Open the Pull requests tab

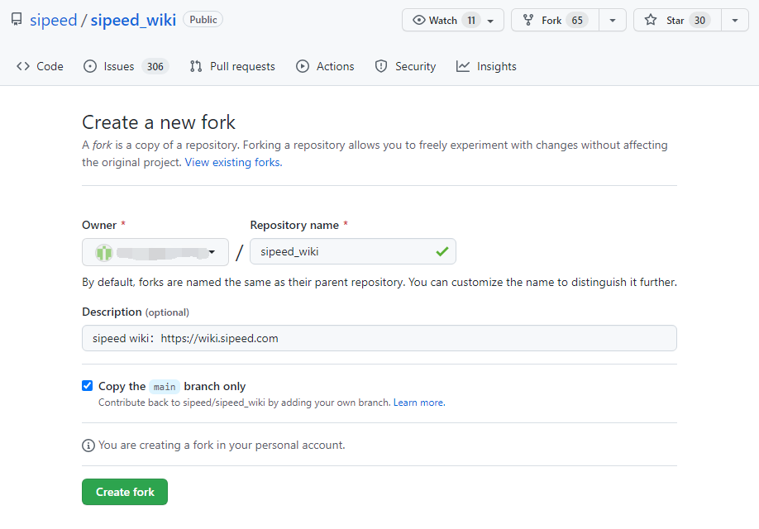(232, 66)
